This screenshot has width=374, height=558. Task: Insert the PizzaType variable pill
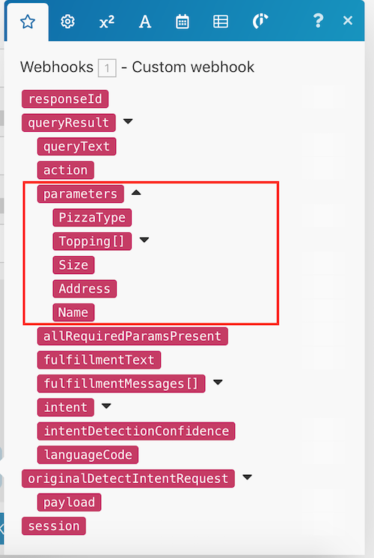92,217
